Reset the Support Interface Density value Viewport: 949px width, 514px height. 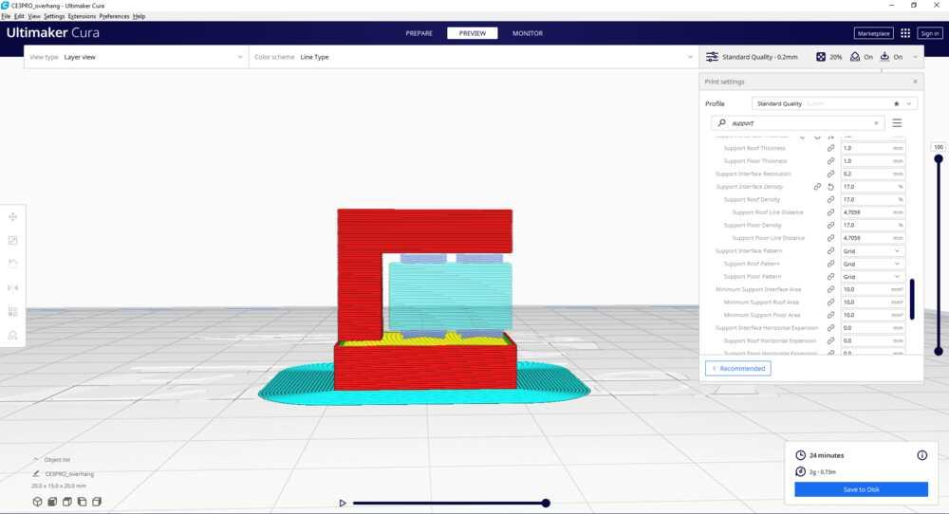click(830, 187)
